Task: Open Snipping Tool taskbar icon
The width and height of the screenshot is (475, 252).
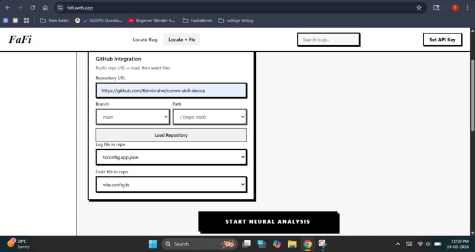Action: pos(322,244)
